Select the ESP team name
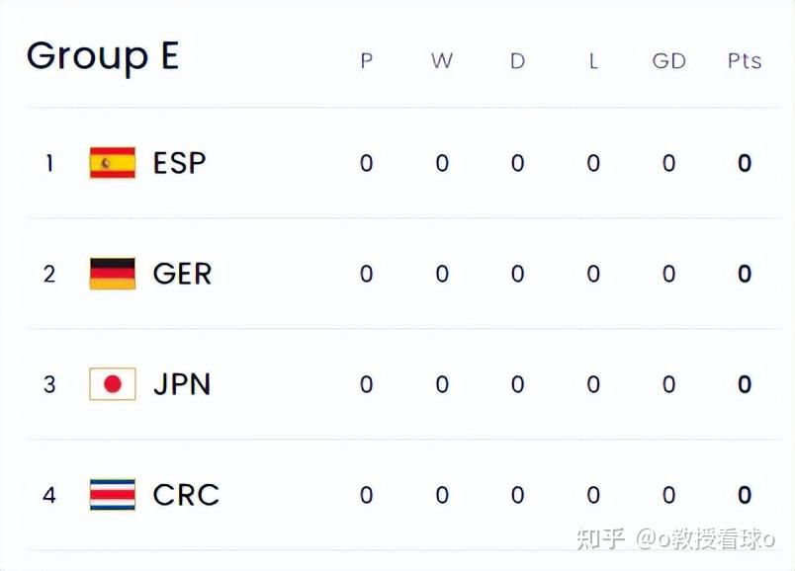Image resolution: width=795 pixels, height=571 pixels. click(180, 163)
